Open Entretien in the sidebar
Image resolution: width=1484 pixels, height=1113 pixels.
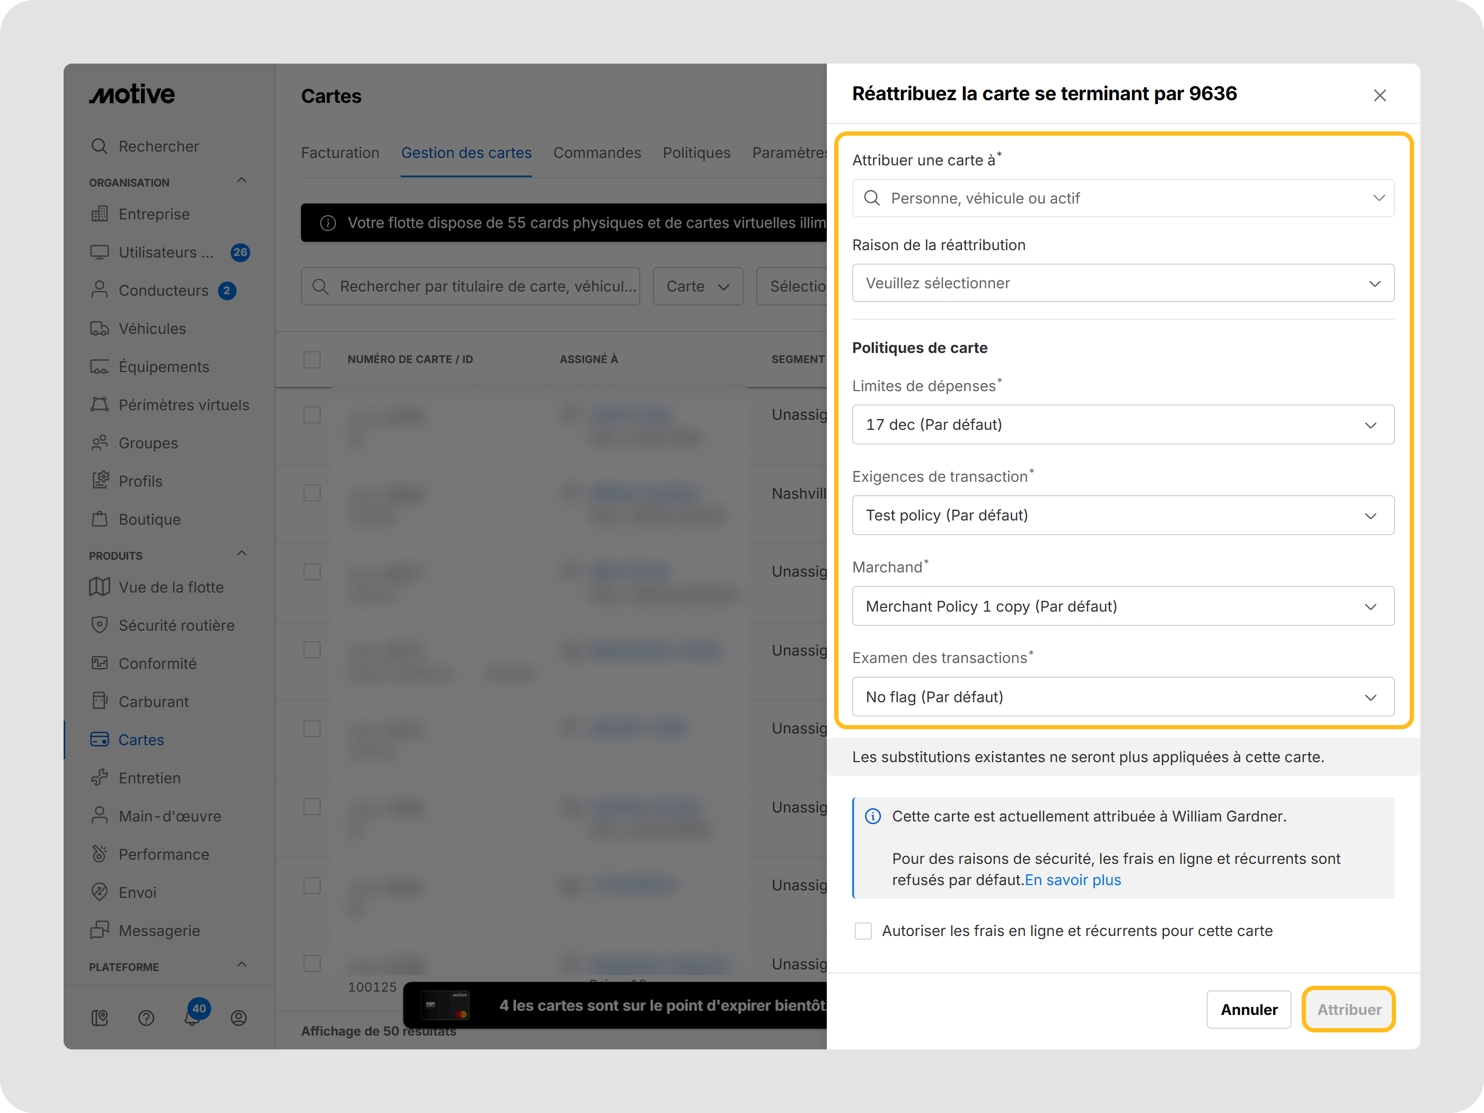136,778
